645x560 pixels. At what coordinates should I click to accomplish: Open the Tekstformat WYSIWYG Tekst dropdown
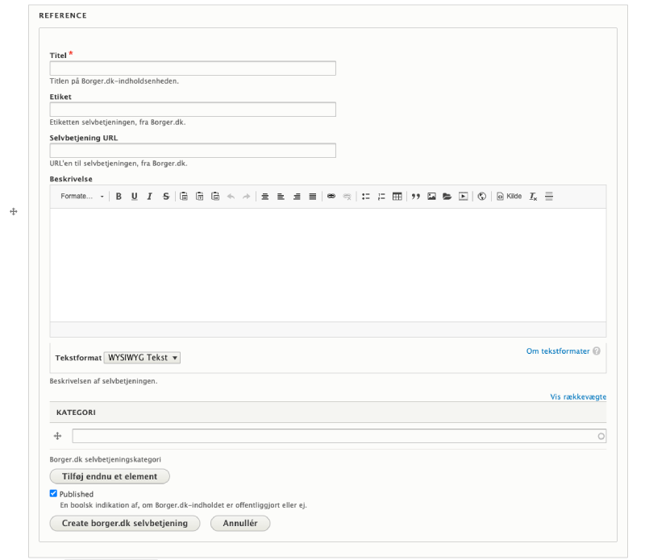[143, 358]
